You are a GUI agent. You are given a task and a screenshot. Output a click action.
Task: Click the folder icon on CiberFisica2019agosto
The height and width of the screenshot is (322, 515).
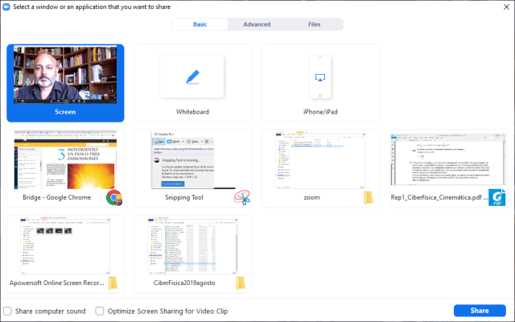pyautogui.click(x=242, y=283)
